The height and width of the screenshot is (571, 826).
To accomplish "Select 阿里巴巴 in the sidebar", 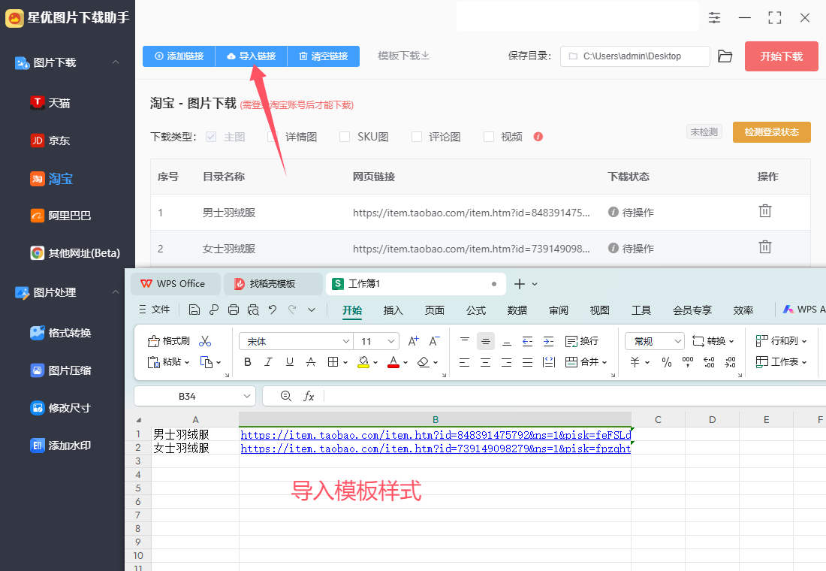I will [x=61, y=216].
